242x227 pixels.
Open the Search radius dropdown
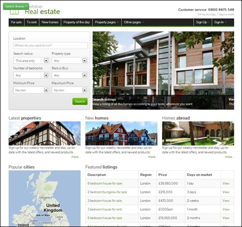[x=31, y=61]
